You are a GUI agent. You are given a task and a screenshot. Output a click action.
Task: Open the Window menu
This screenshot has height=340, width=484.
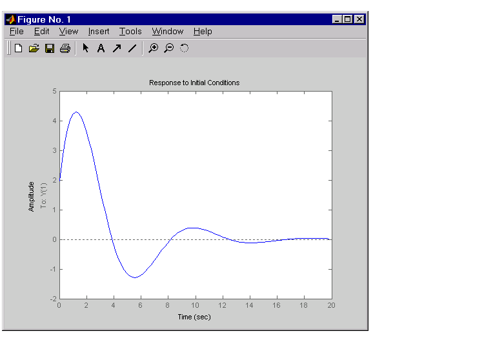tap(168, 32)
